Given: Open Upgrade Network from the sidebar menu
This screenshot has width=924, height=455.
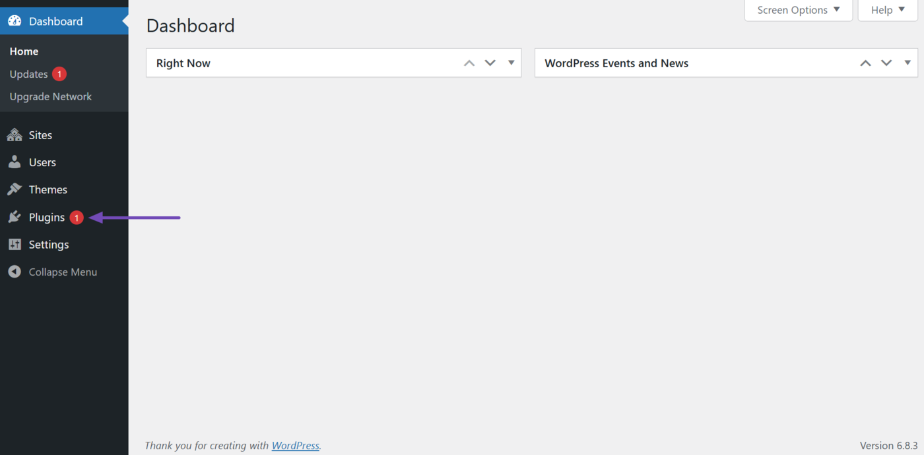Looking at the screenshot, I should click(50, 96).
